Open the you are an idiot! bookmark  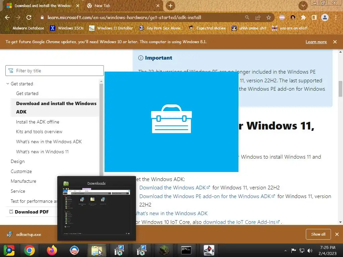289,28
